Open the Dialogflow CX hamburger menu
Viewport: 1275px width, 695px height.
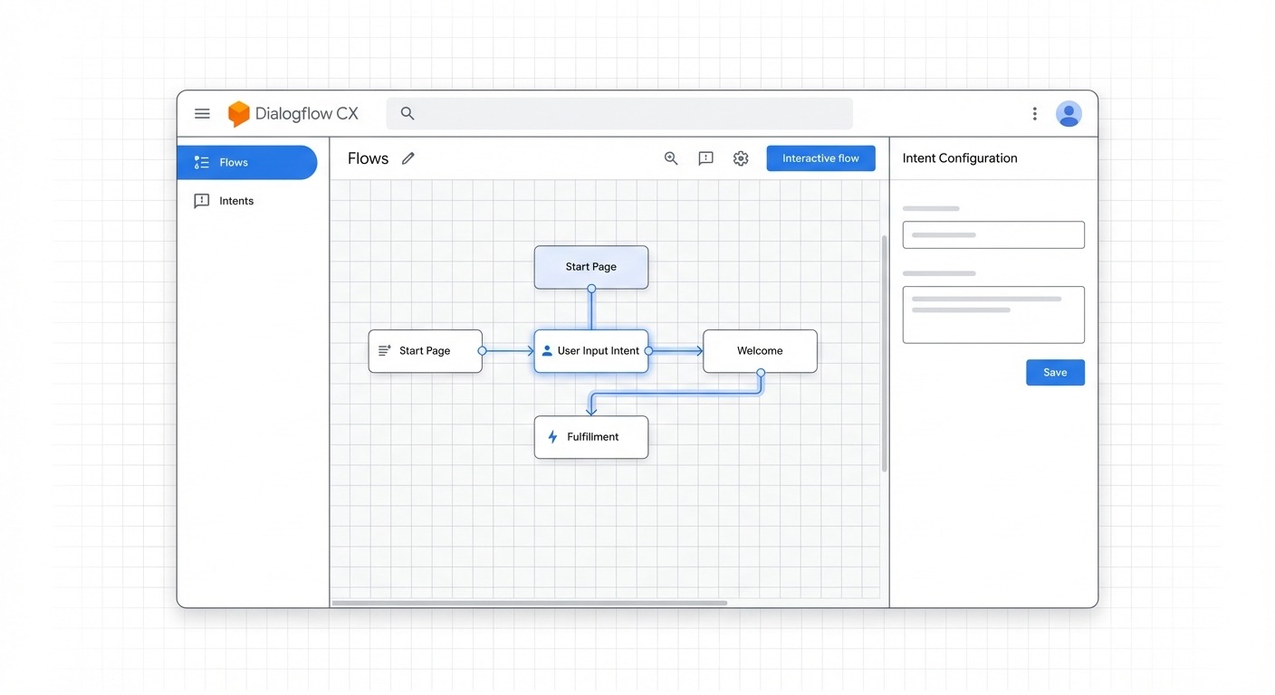click(x=202, y=113)
